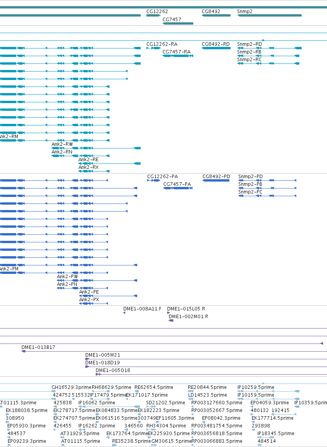This screenshot has width=327, height=447.
Task: Click the 293898 EST label
Action: coord(261,425)
